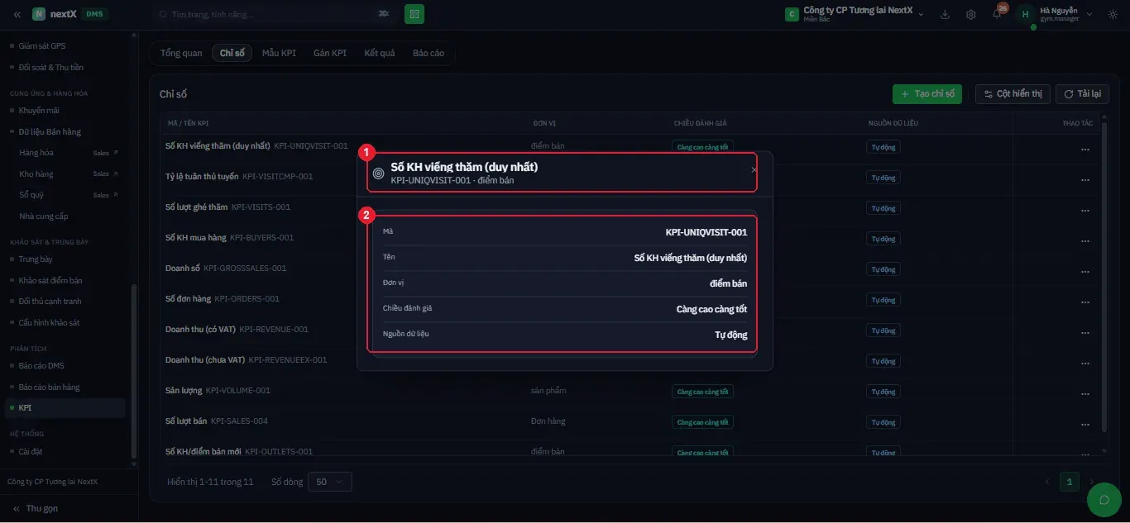
Task: Go to Cài đặt in sidebar
Action: tap(31, 451)
